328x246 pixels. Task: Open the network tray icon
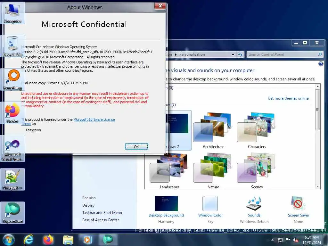(x=280, y=240)
